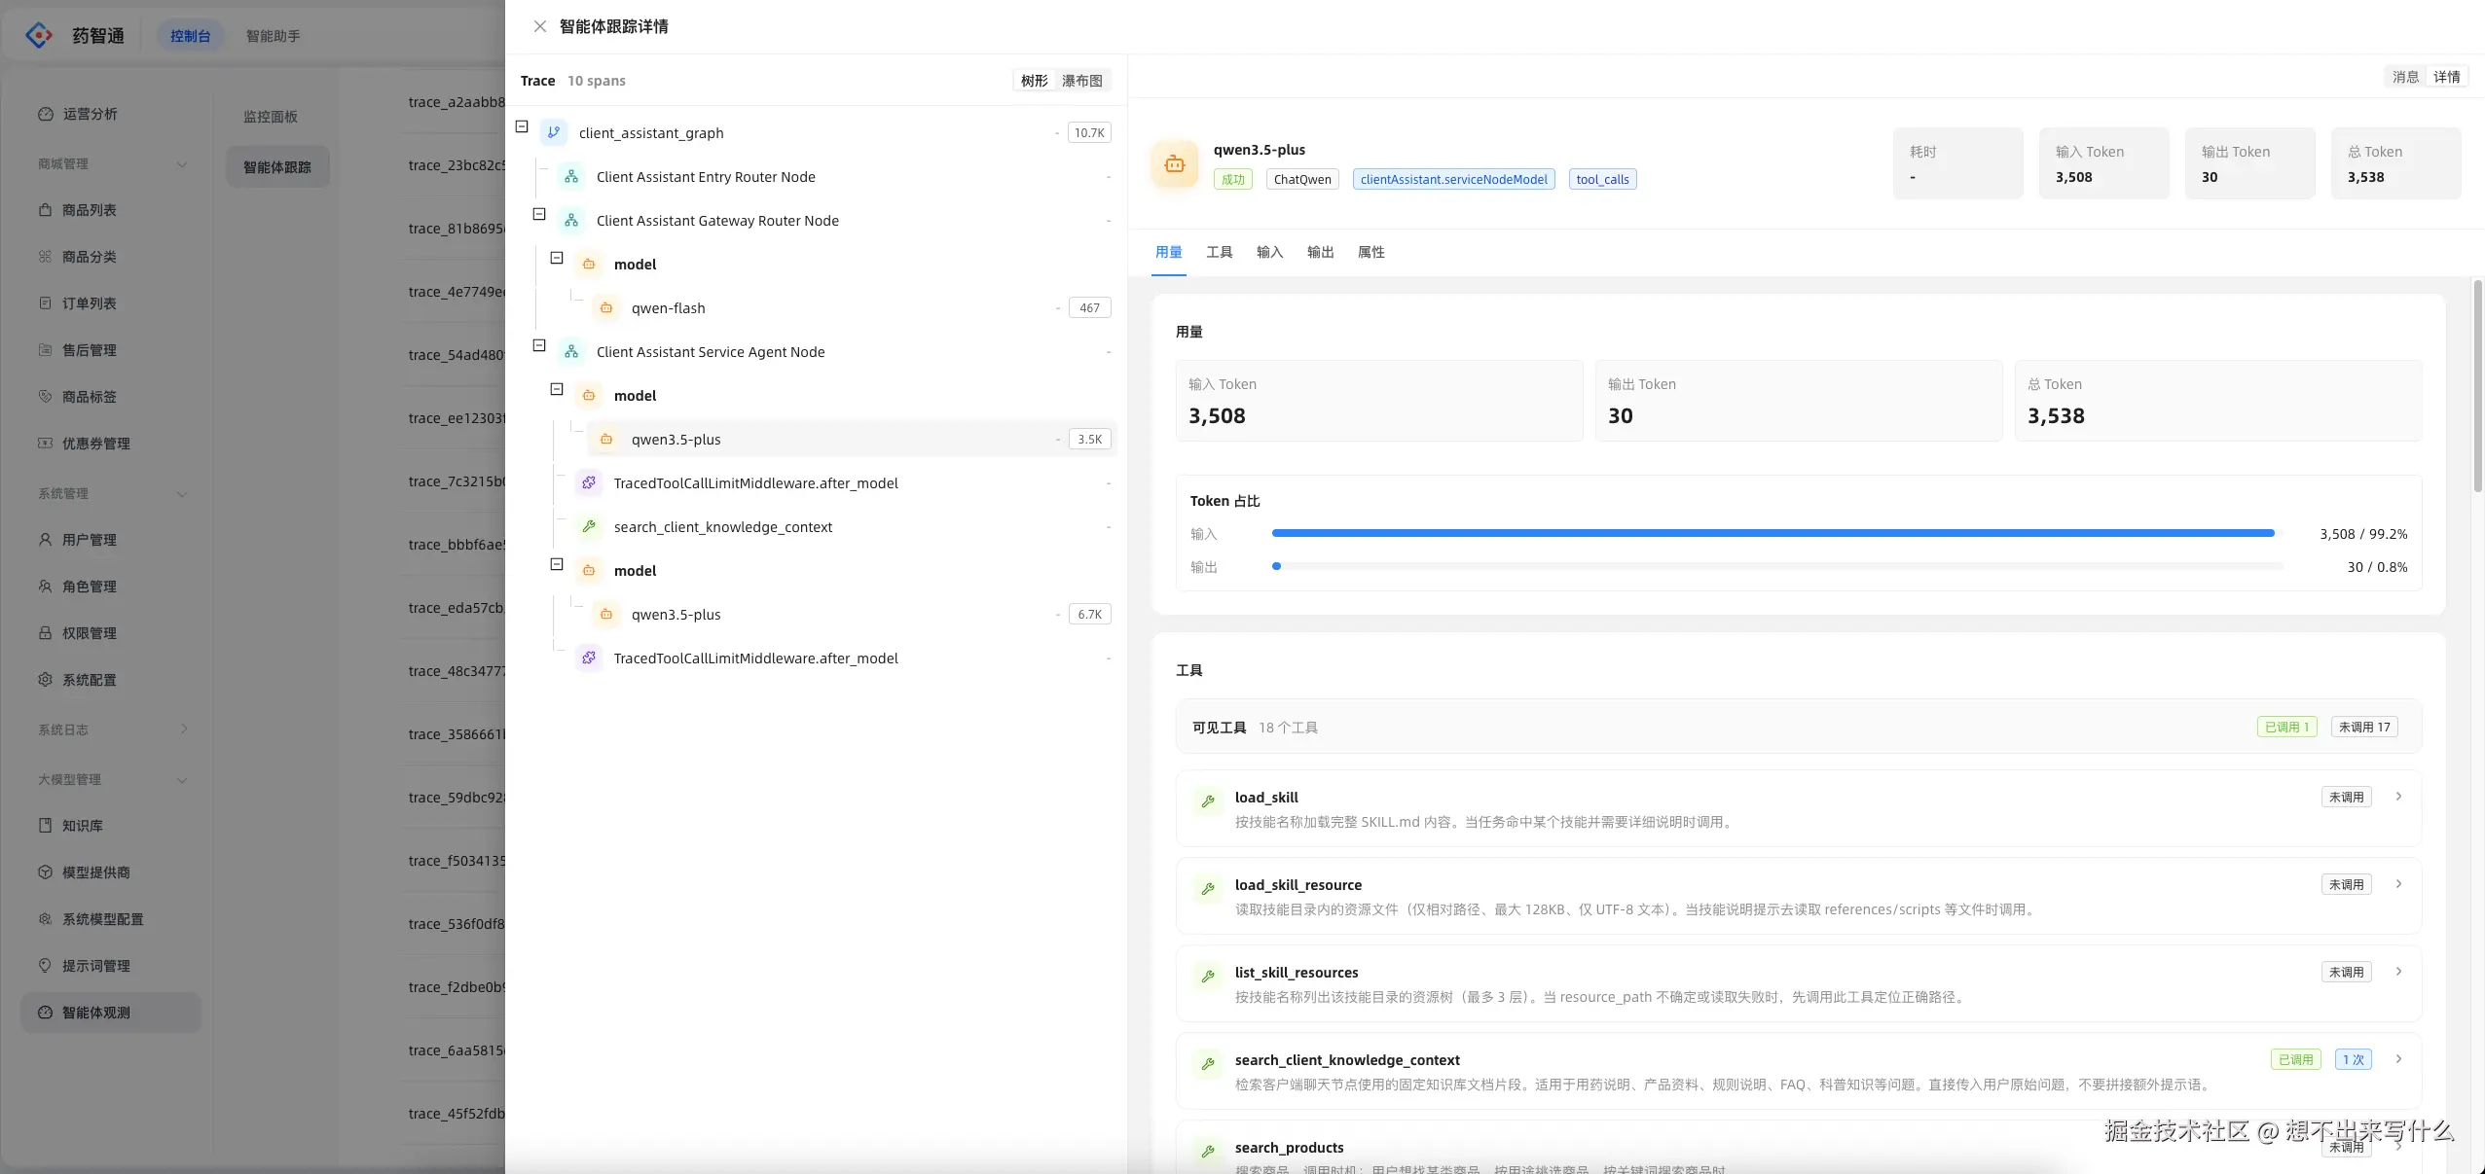Screen dimensions: 2485x1174
Task: Collapse Client Assistant Service Agent Node
Action: point(539,345)
